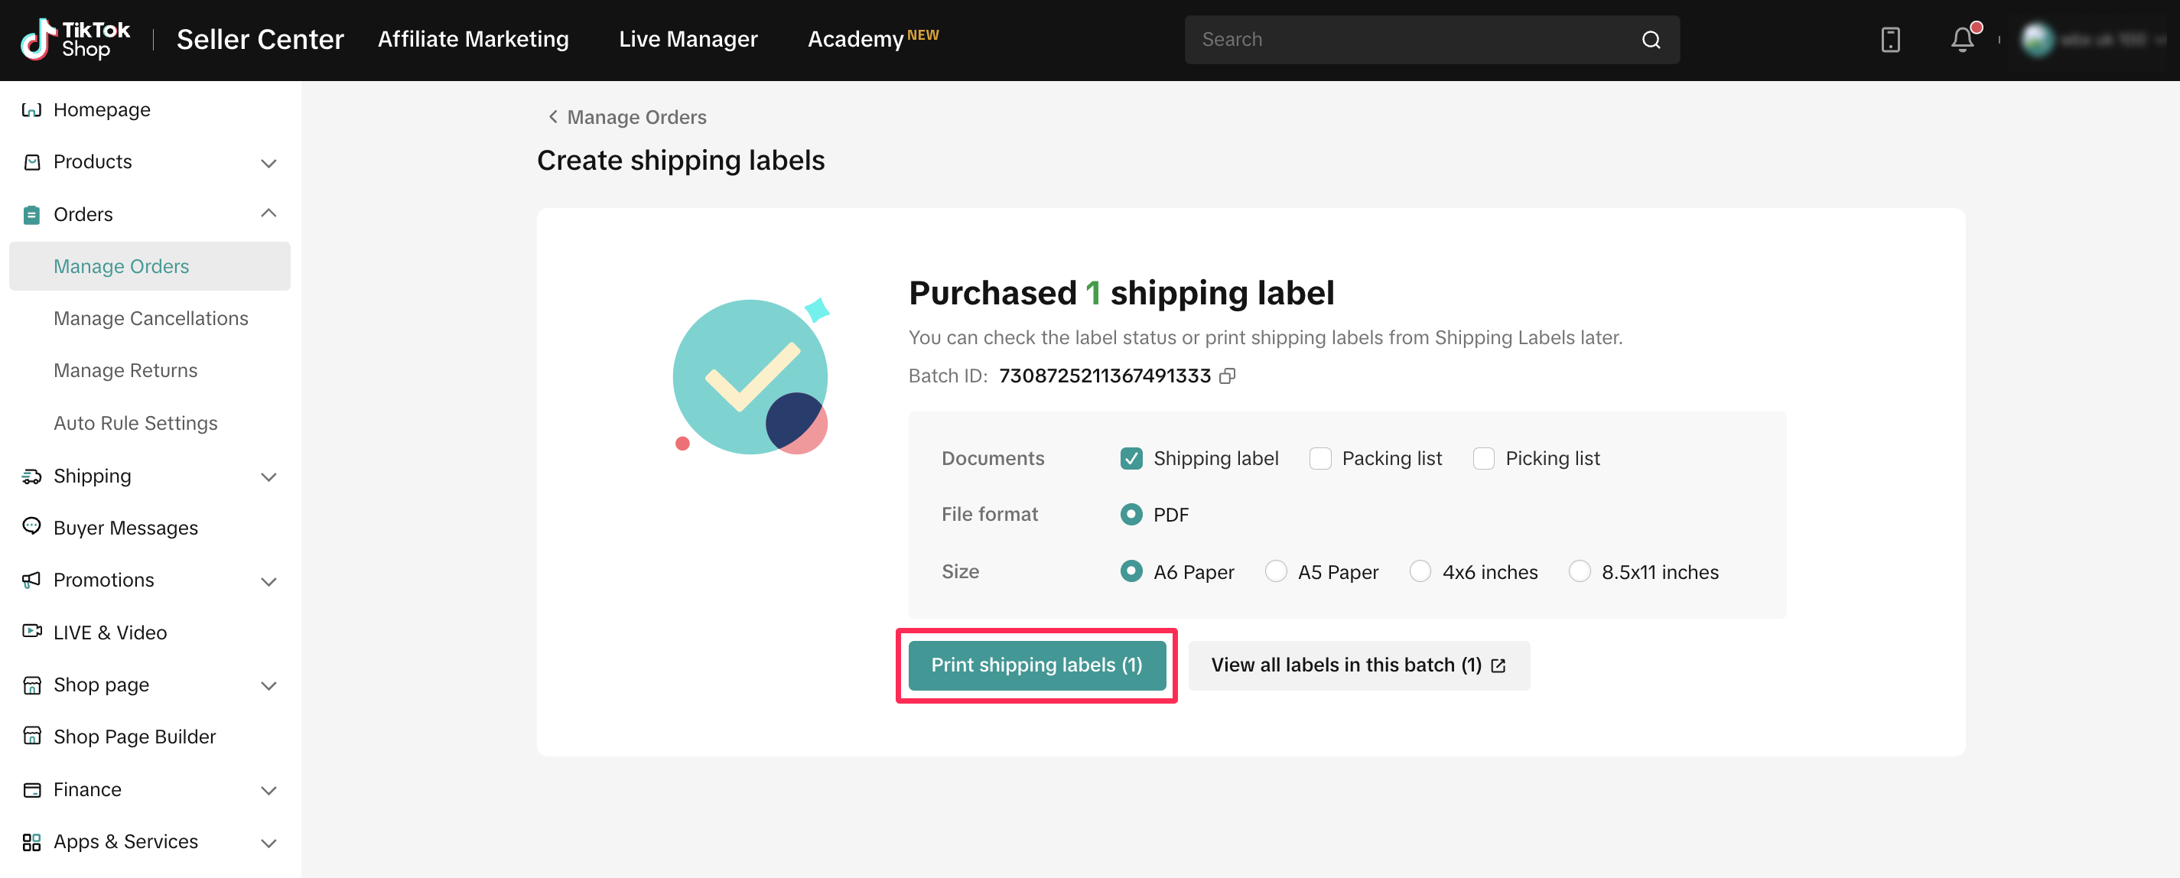Image resolution: width=2180 pixels, height=878 pixels.
Task: Collapse the Orders sidebar section
Action: [268, 214]
